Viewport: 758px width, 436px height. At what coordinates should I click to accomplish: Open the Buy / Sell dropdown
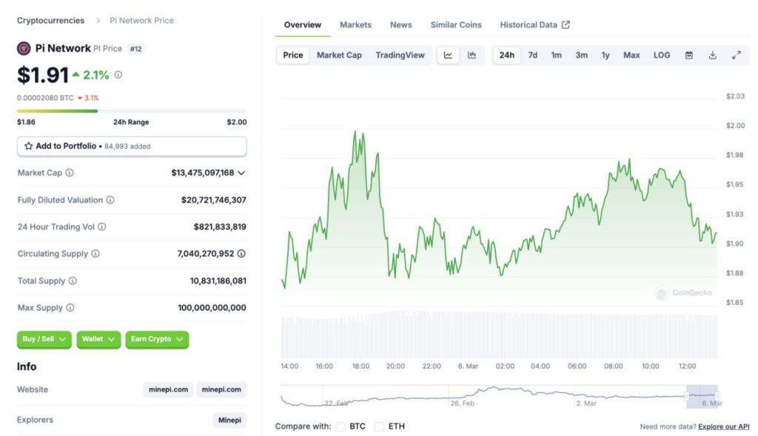point(44,340)
